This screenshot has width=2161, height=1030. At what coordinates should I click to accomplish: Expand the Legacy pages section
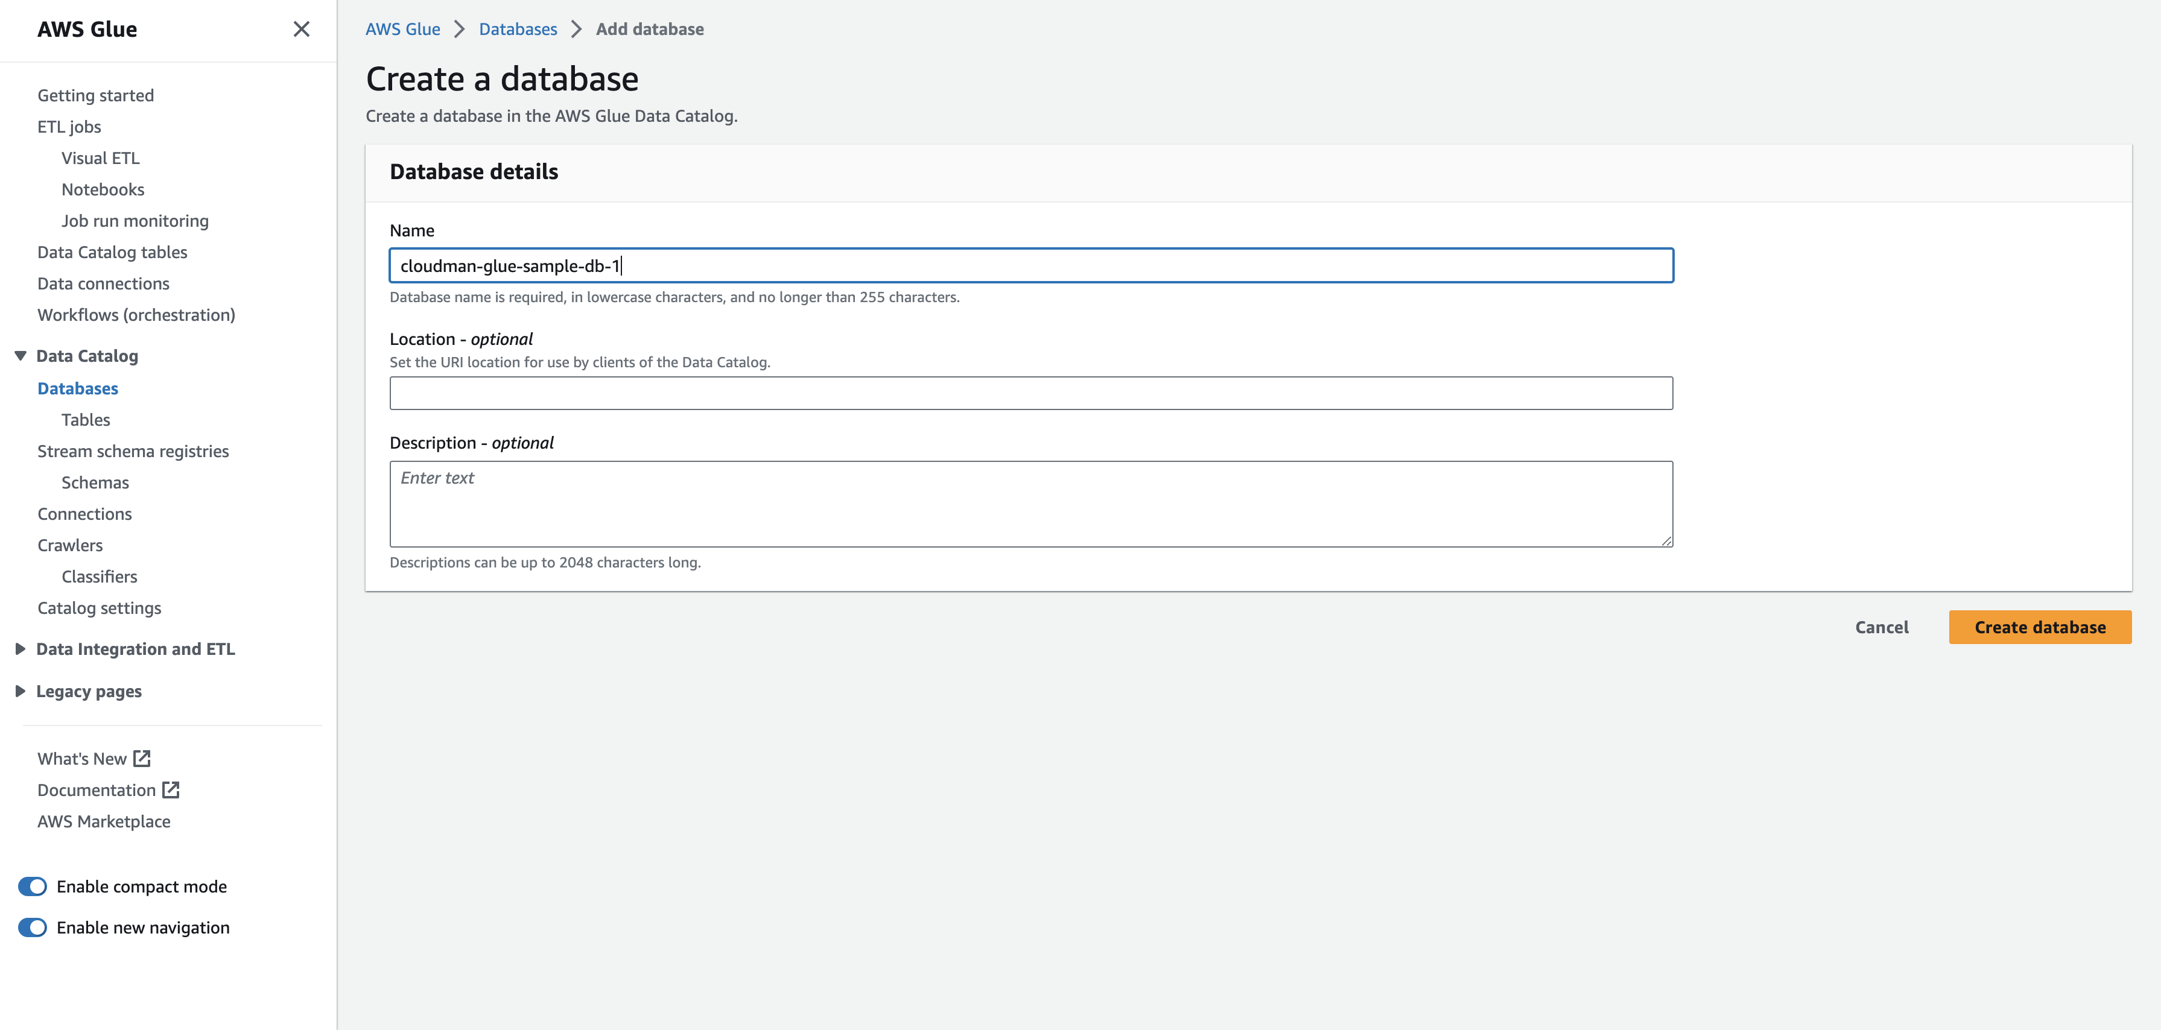coord(21,691)
